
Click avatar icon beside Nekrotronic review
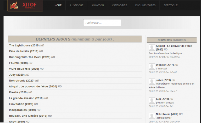[152, 116]
